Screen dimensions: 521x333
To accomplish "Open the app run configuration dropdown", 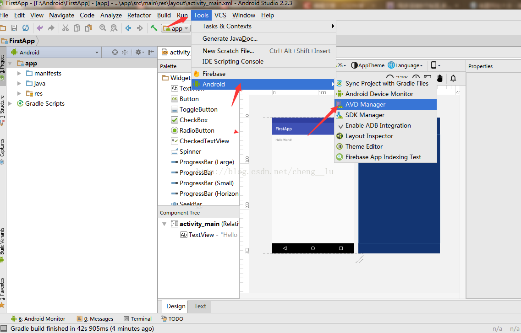I will (176, 28).
